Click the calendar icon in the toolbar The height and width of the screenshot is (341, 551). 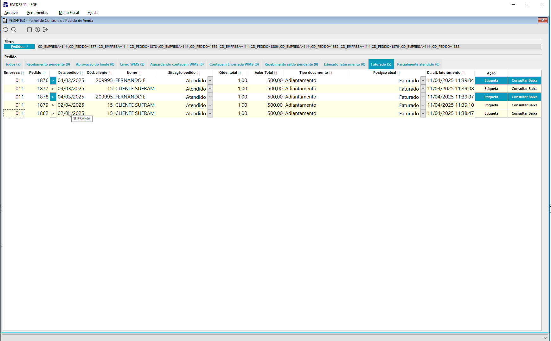point(29,29)
